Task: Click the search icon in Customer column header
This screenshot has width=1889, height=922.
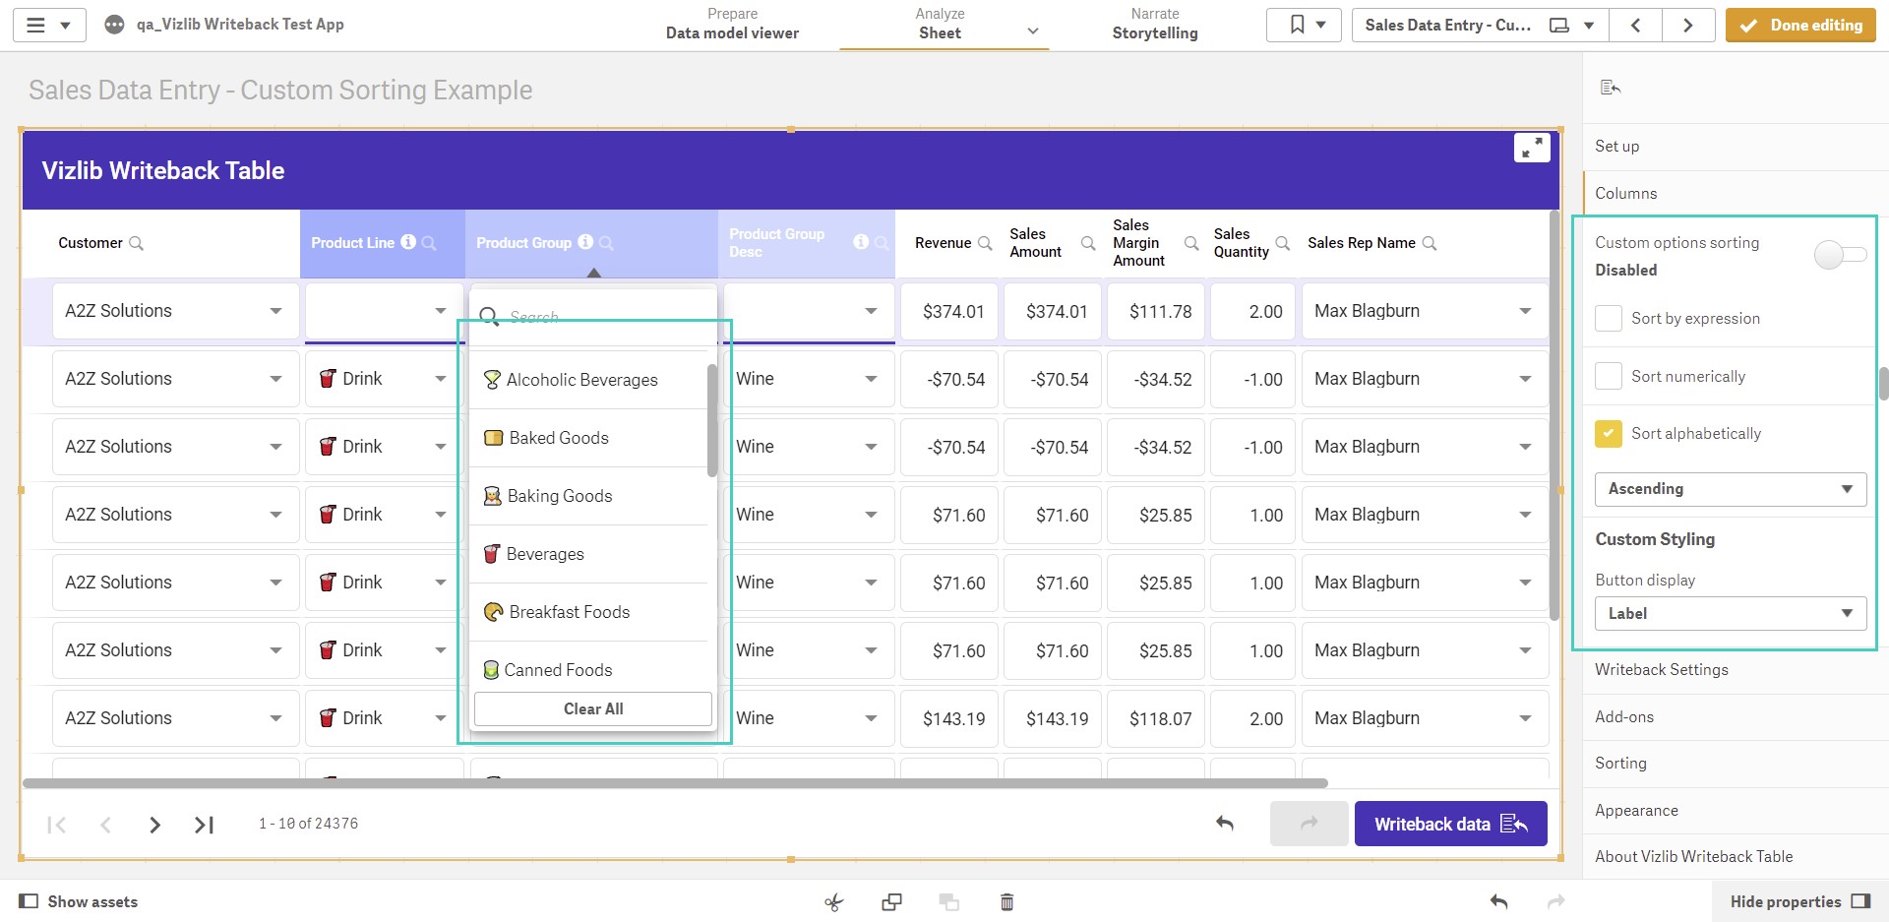Action: click(x=137, y=243)
